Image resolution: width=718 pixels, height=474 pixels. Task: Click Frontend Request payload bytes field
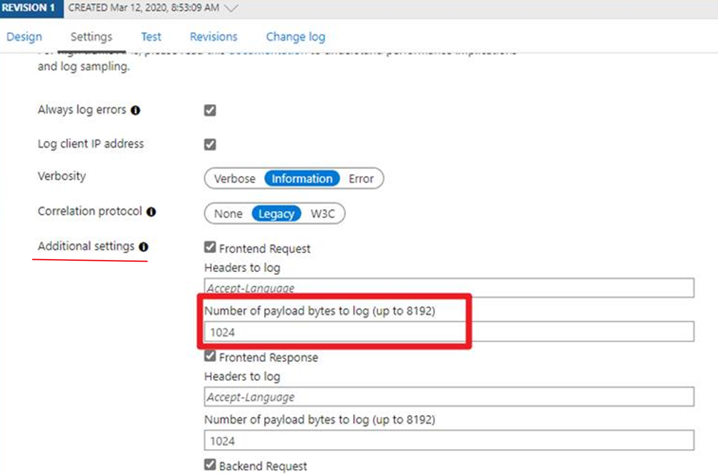click(448, 332)
